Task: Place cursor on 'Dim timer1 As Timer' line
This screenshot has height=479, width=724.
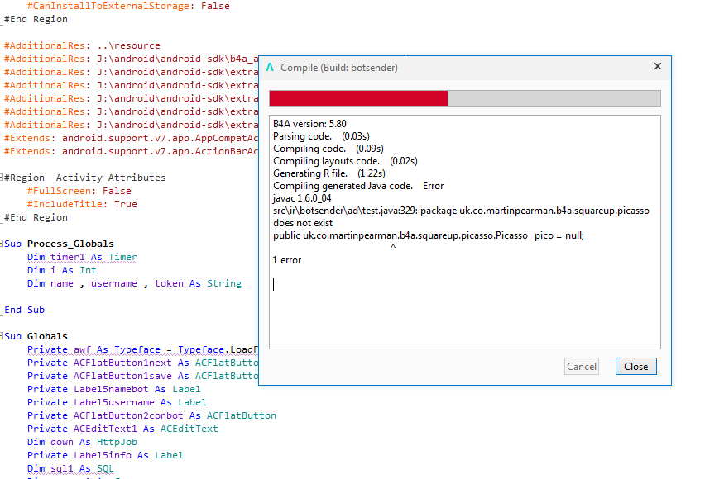Action: 82,257
